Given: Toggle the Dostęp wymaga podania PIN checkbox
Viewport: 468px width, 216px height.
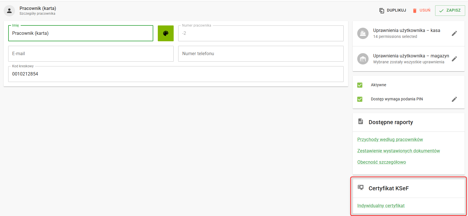Looking at the screenshot, I should 360,99.
